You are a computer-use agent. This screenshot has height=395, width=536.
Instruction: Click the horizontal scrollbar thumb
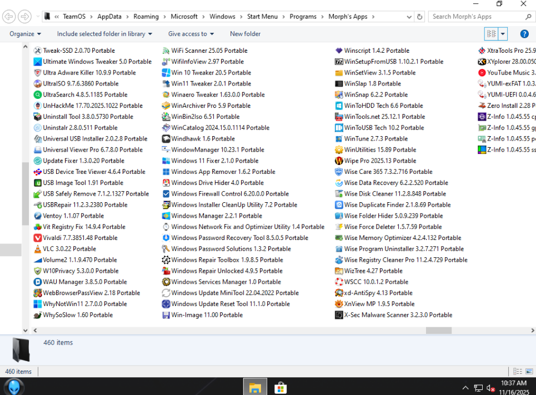(439, 331)
